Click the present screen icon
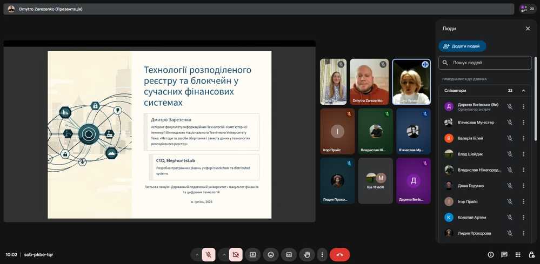This screenshot has width=540, height=264. tap(252, 254)
